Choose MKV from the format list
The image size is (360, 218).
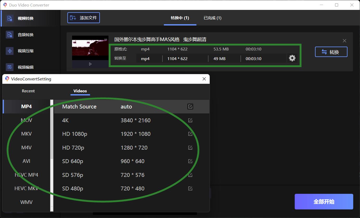26,134
